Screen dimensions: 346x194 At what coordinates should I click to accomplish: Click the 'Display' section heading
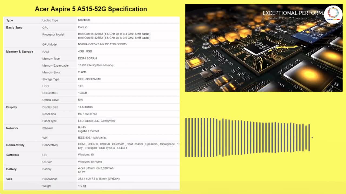click(x=11, y=107)
